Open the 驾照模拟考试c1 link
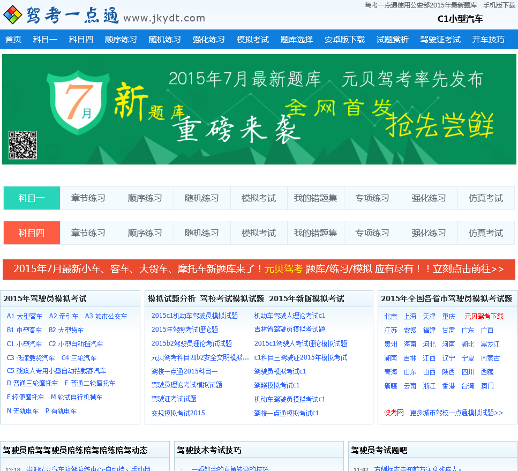This screenshot has height=471, width=518. tap(277, 385)
